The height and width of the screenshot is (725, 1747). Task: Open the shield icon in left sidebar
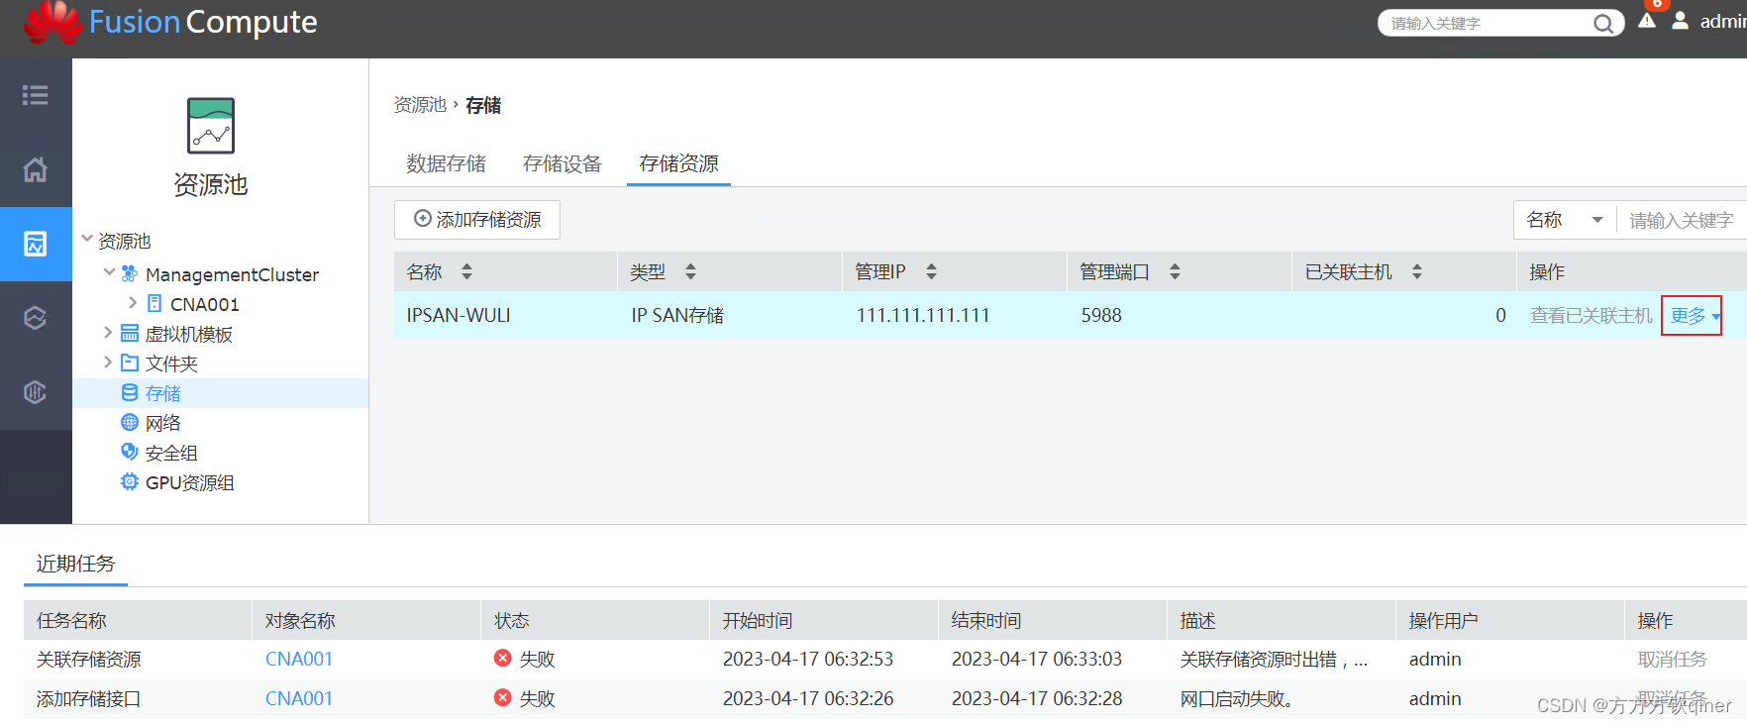36,392
